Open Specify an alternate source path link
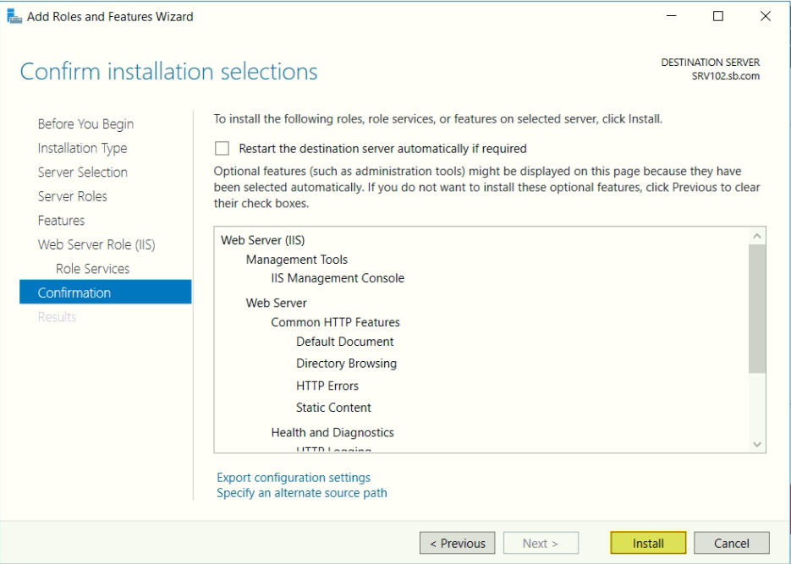Image resolution: width=791 pixels, height=564 pixels. [302, 493]
